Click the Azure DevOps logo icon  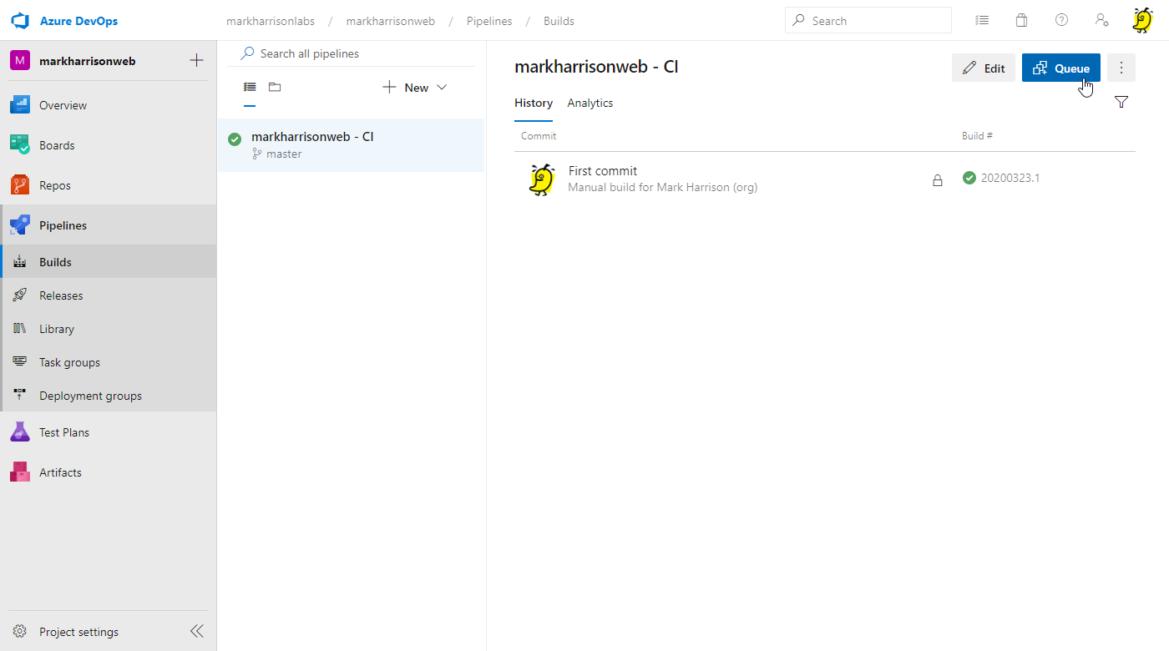click(21, 20)
